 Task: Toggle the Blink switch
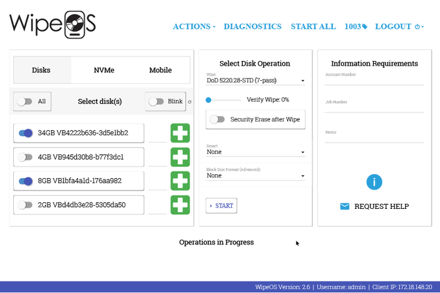click(156, 101)
